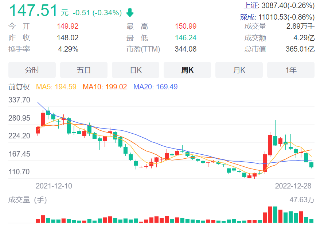Click the last green candlestick on the right
The image size is (328, 227).
tap(311, 165)
